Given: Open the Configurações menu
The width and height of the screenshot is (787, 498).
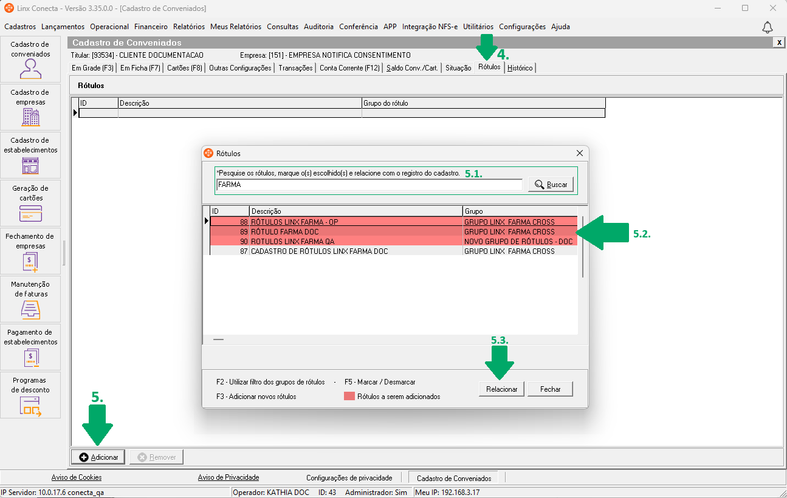Looking at the screenshot, I should coord(523,27).
